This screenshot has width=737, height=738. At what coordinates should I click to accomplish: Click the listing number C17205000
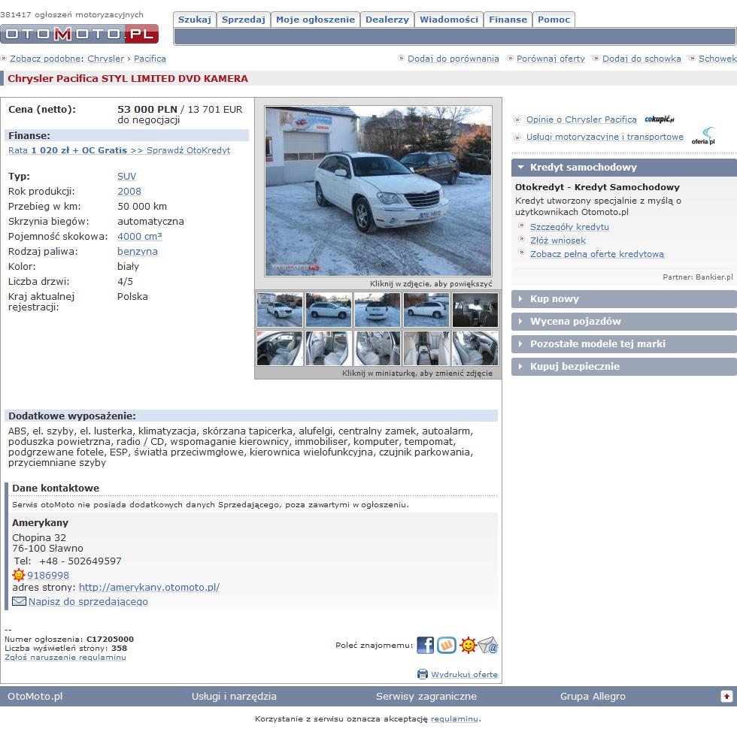coord(111,639)
